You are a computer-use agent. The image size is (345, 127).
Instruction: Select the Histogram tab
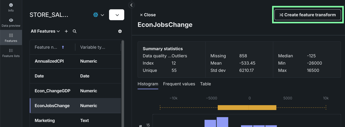coord(148,84)
